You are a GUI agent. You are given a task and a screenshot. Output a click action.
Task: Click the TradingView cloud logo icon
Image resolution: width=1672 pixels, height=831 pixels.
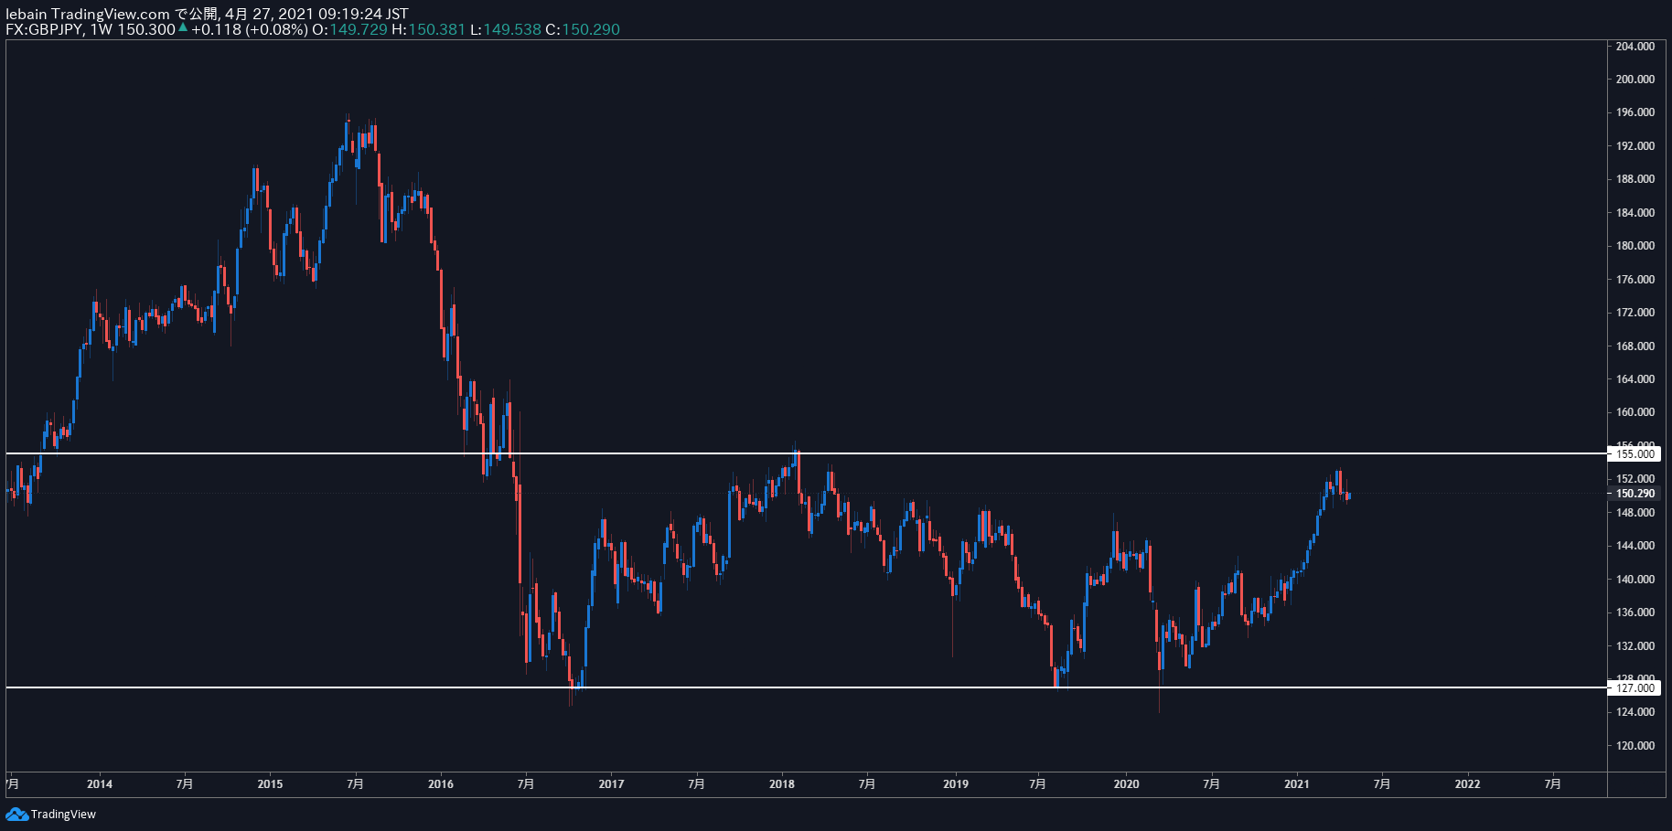(x=16, y=814)
